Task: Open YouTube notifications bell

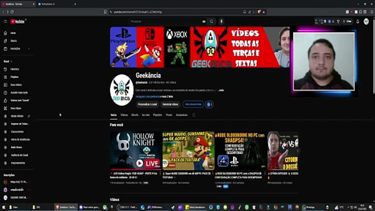Action: point(358,21)
